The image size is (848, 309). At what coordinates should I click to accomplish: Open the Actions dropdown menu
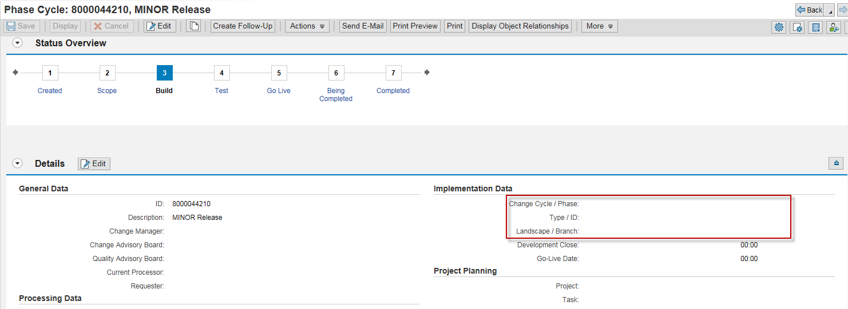click(x=307, y=26)
